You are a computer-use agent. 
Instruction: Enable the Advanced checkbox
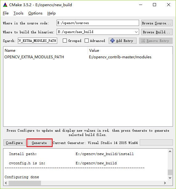pyautogui.click(x=87, y=41)
